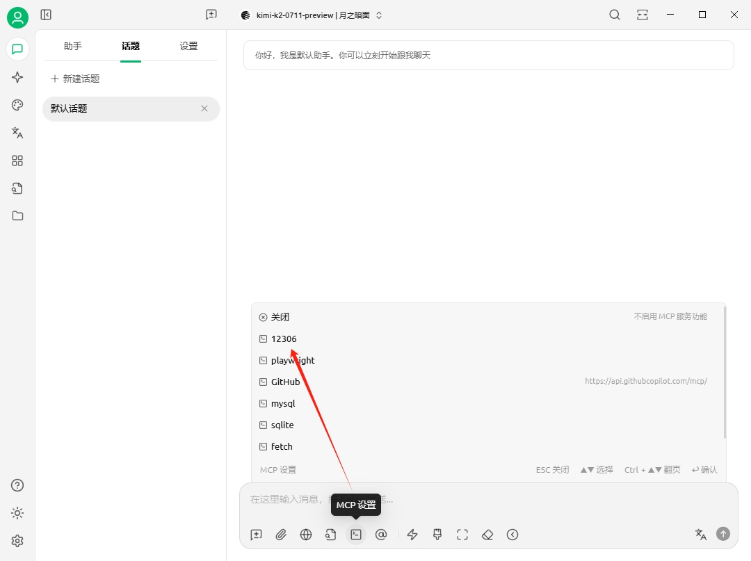
Task: Open the settings gear in sidebar
Action: pyautogui.click(x=17, y=541)
